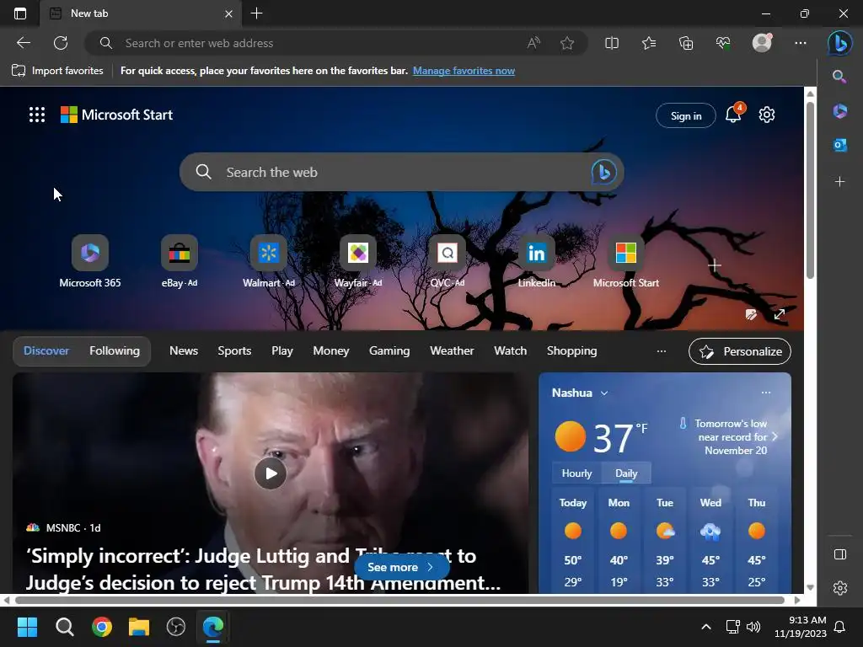Go back with the back arrow
Viewport: 863px width, 647px height.
(x=23, y=43)
